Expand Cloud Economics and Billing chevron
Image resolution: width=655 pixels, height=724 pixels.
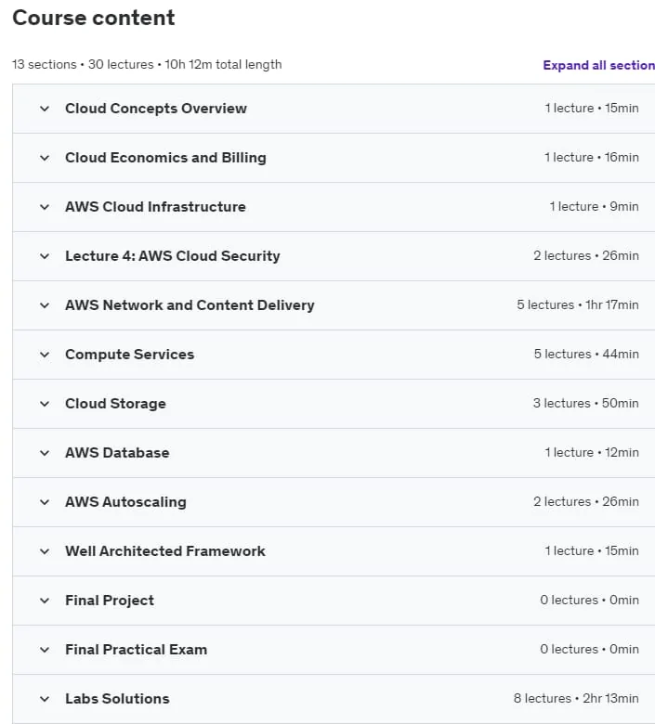click(x=45, y=158)
